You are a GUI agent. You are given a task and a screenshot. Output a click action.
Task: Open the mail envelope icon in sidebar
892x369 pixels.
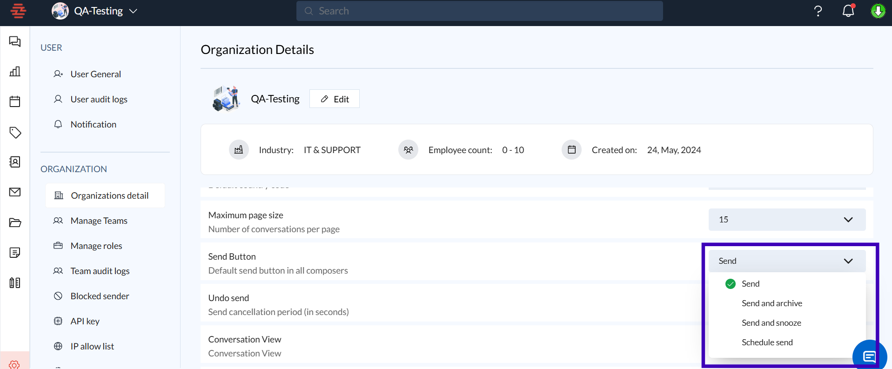(x=15, y=192)
